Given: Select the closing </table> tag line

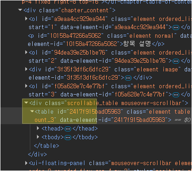Looking at the screenshot, I should pos(46,146).
